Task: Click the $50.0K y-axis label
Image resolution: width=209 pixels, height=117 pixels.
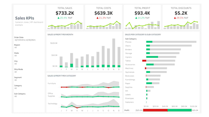Action: [x=54, y=55]
